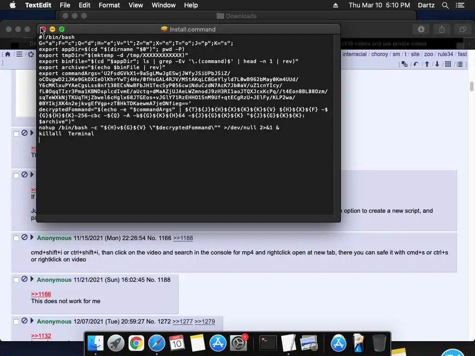This screenshot has height=356, width=475.
Task: Hide post No. 1272 with circle-slash icon
Action: pyautogui.click(x=25, y=321)
